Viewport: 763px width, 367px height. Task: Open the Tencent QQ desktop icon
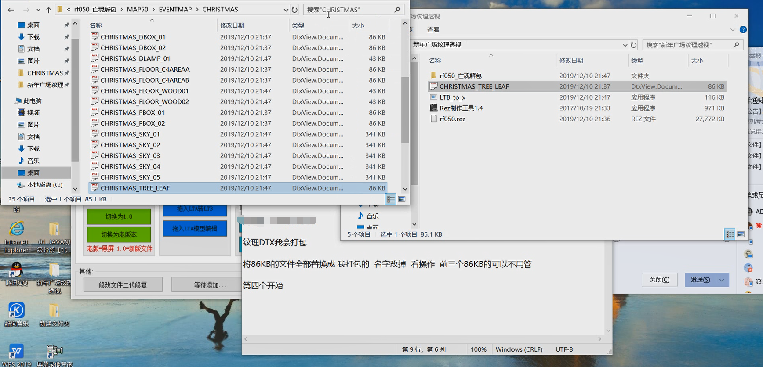[x=17, y=270]
